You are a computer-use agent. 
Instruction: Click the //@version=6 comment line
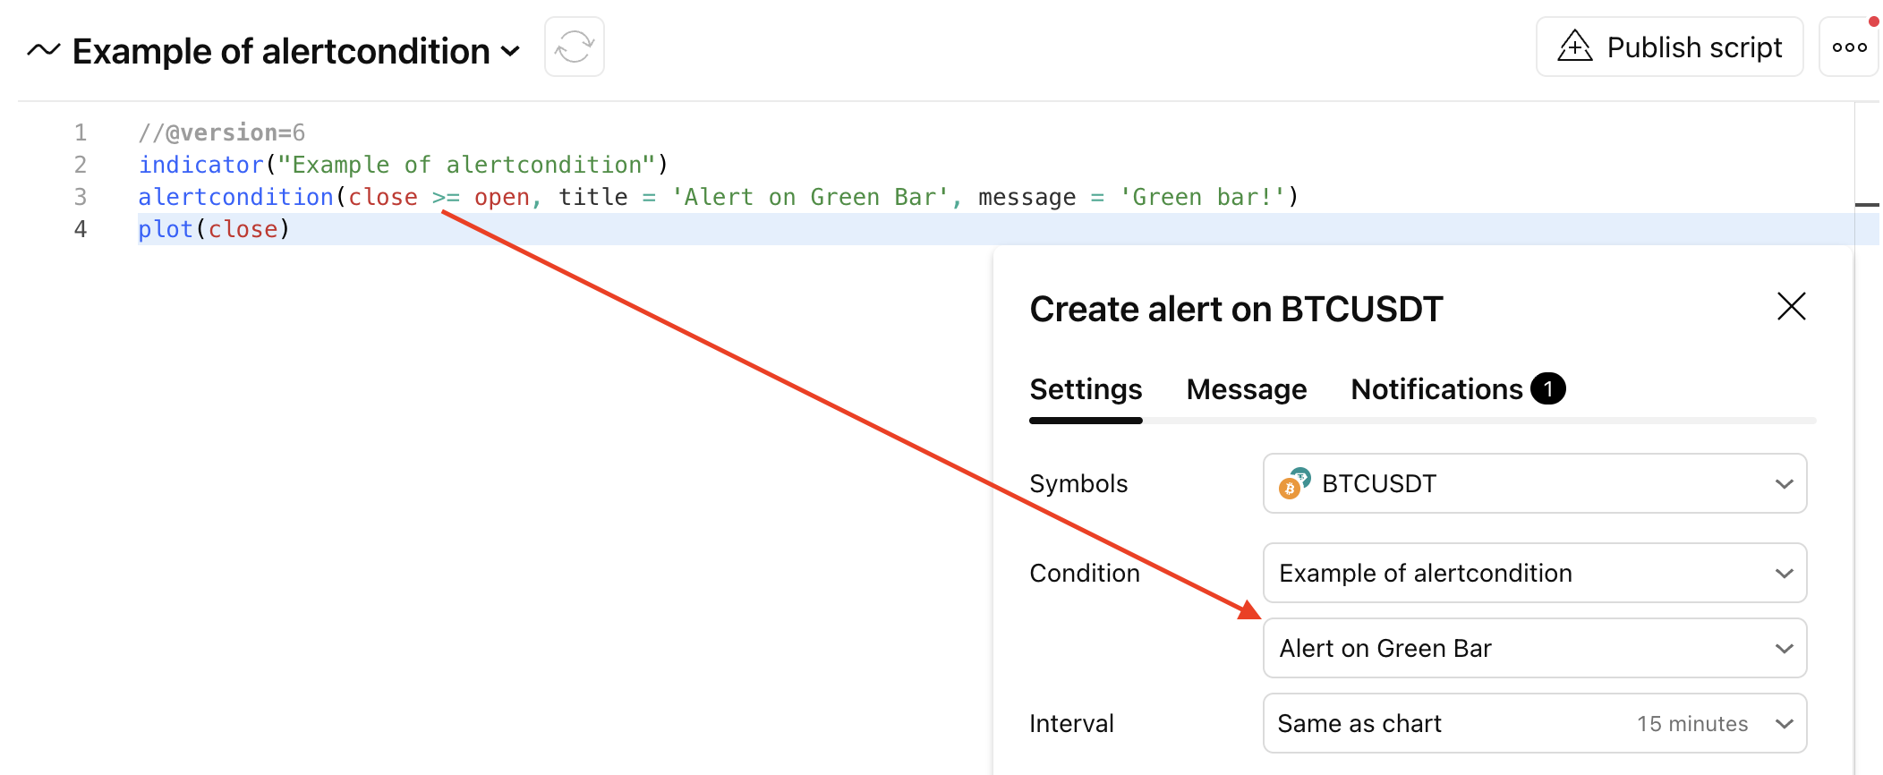pyautogui.click(x=222, y=132)
